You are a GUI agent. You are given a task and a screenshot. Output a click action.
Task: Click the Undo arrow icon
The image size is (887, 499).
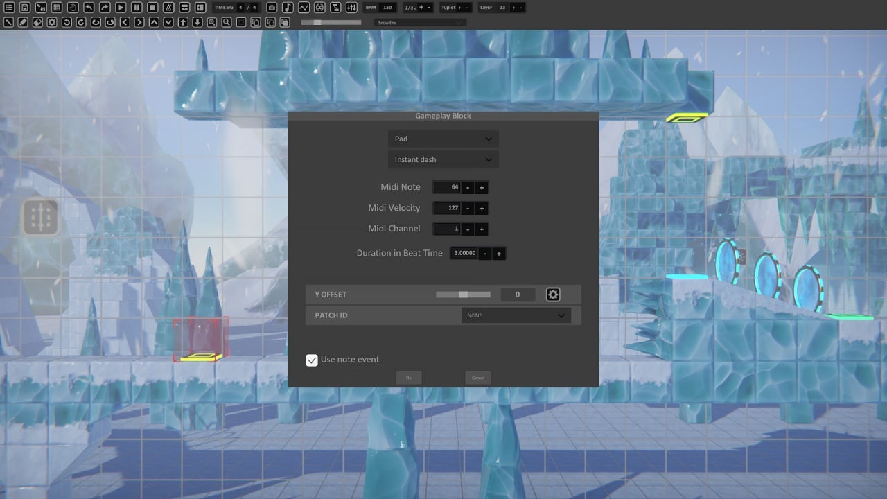pyautogui.click(x=89, y=8)
